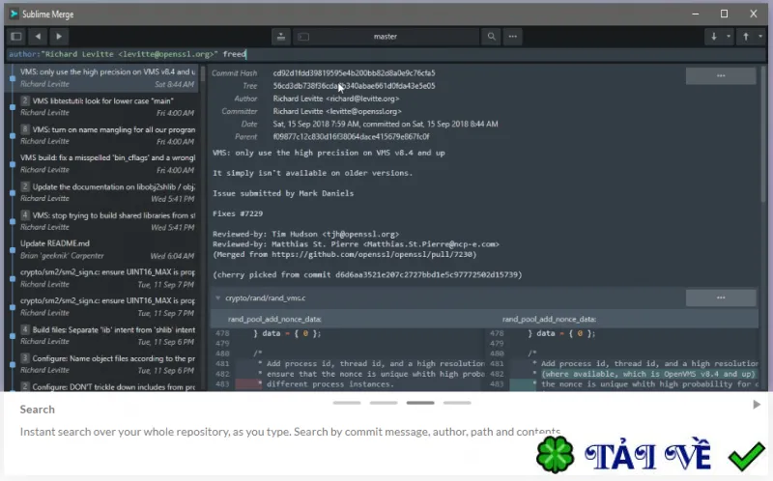The width and height of the screenshot is (773, 481).
Task: Click the committer levitte@openssl.org line
Action: (x=337, y=111)
